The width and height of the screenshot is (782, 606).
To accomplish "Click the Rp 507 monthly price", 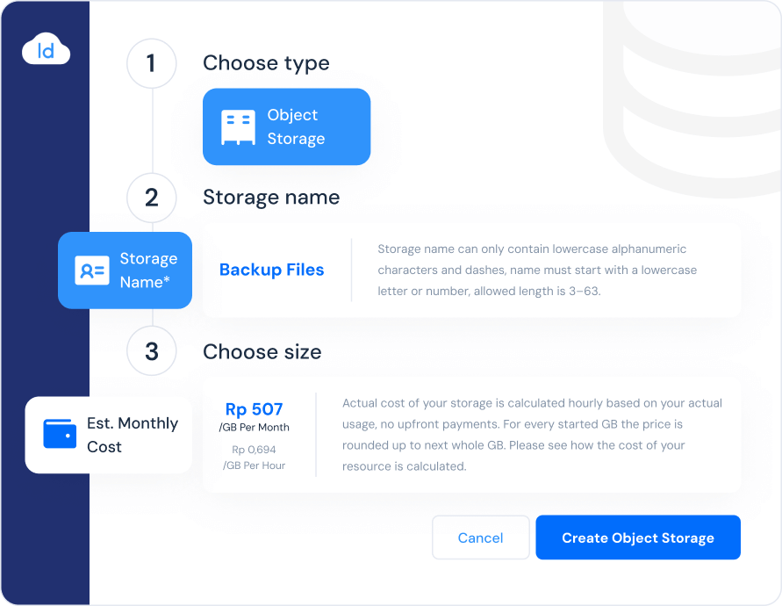I will pyautogui.click(x=255, y=409).
